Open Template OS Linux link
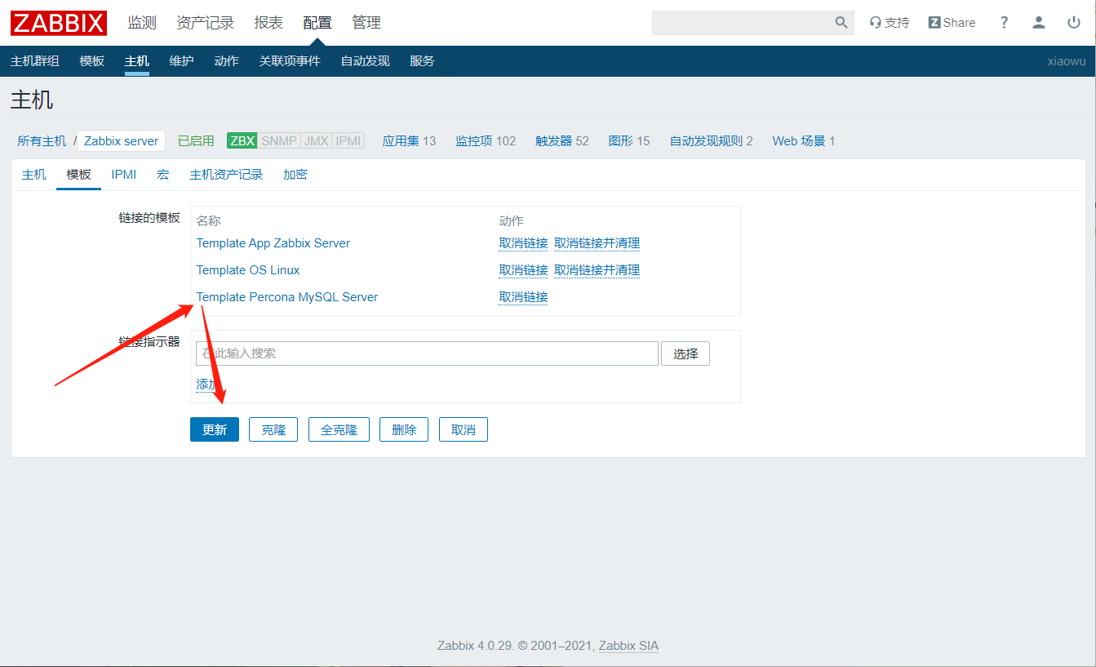Screen dimensions: 1096x667 click(248, 270)
